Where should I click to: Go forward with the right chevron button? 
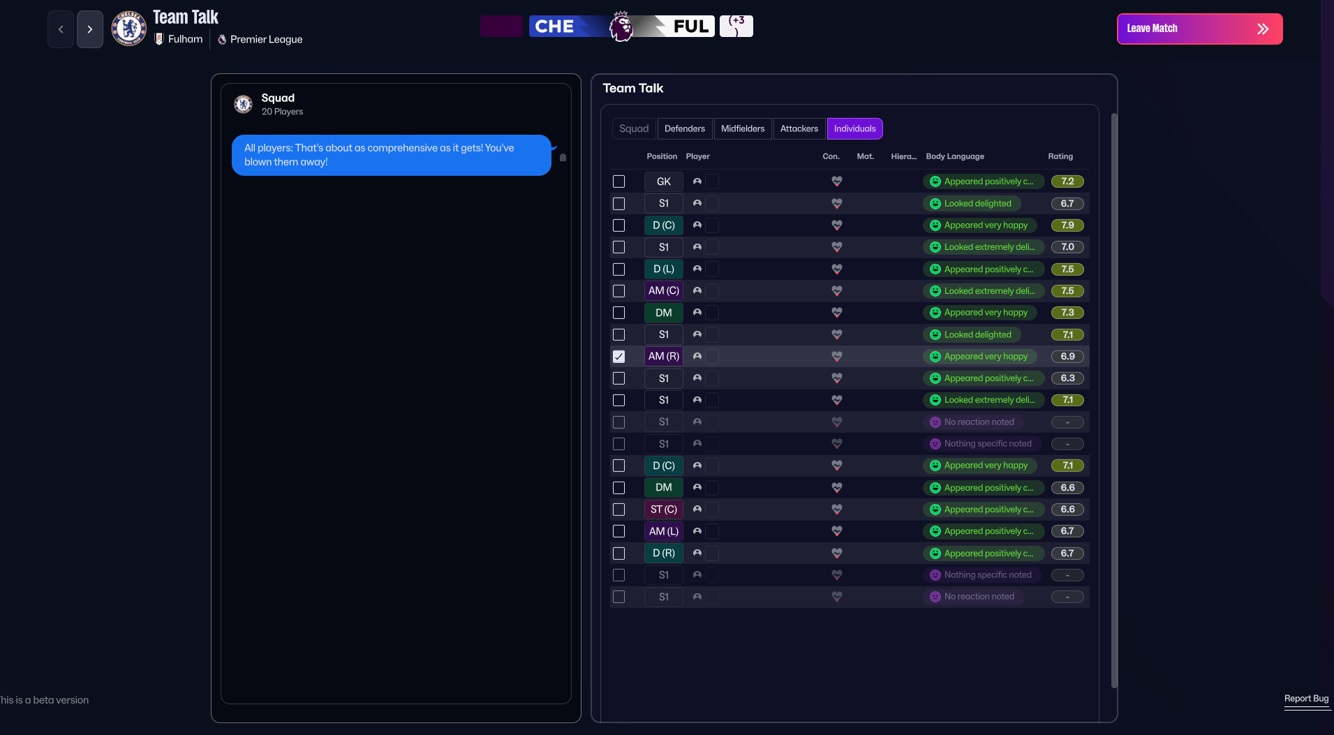click(x=90, y=29)
